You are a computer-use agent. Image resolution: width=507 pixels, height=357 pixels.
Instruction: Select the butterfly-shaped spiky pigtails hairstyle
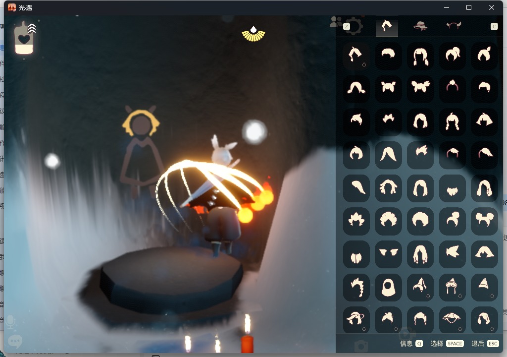point(420,89)
